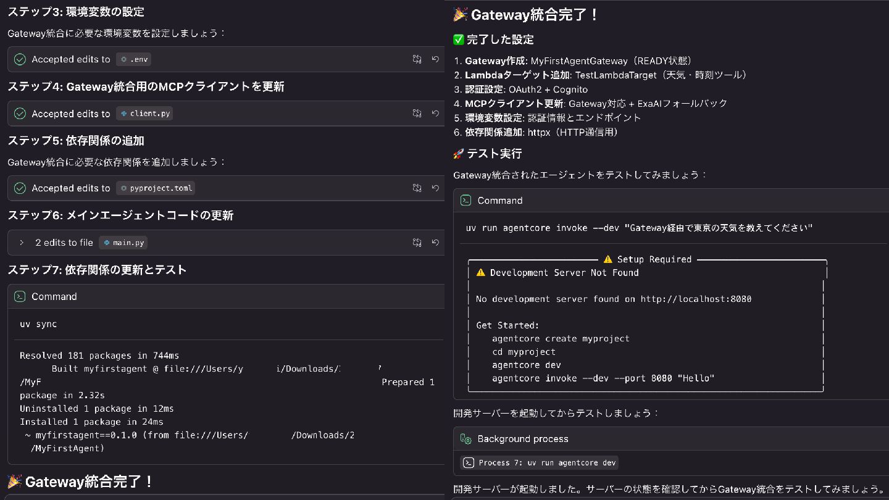
Task: Open the main.py file chip
Action: [124, 243]
